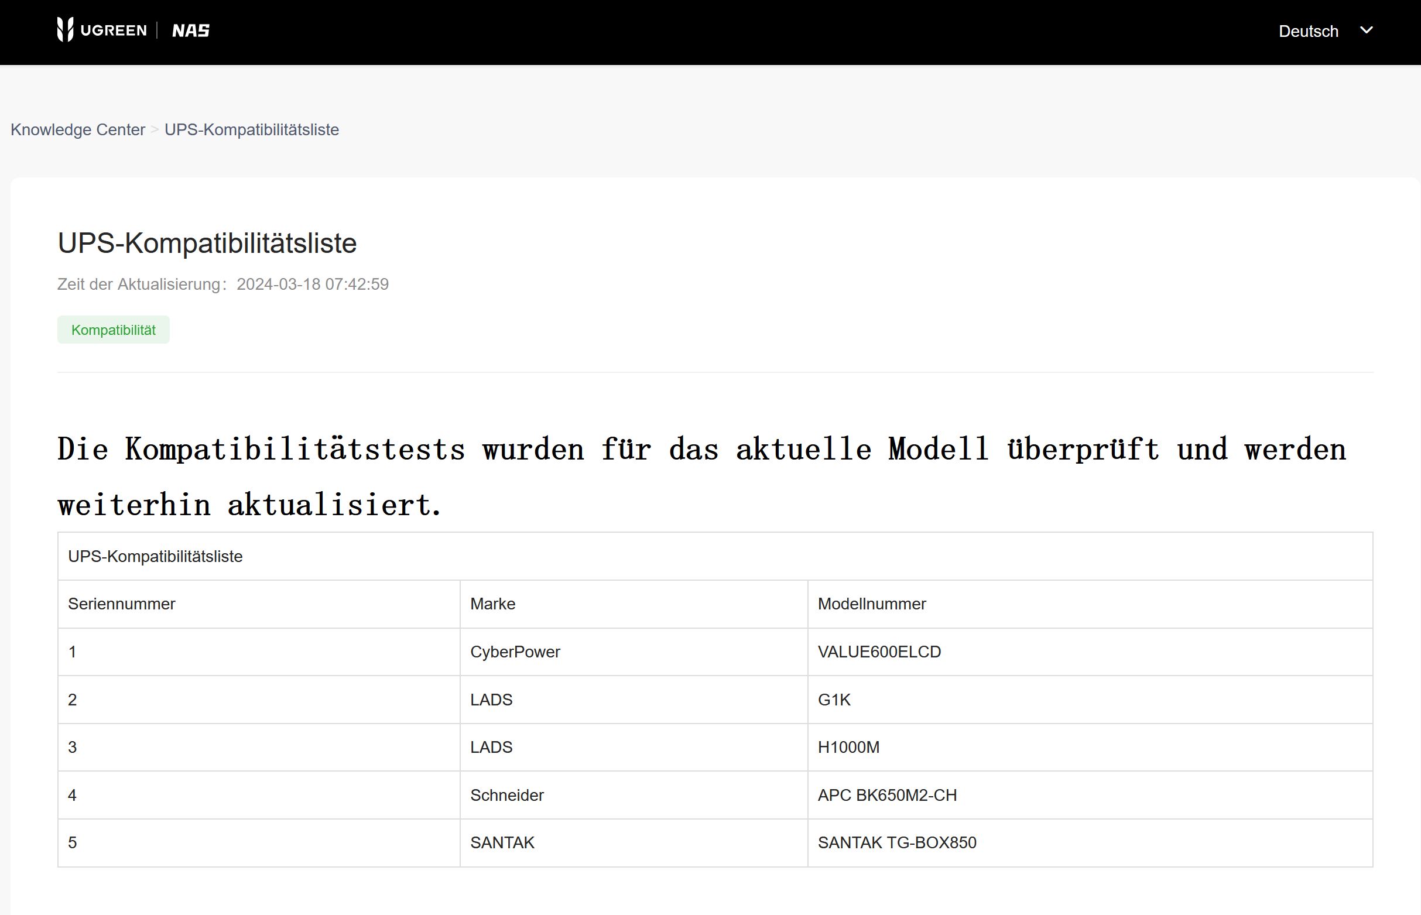Click the APC BK650M2-CH cell
Viewport: 1421px width, 915px height.
887,795
